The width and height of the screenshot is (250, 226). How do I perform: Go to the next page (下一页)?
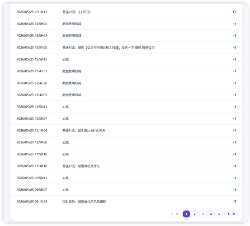[x=231, y=214]
